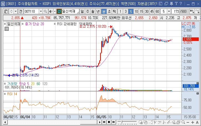Click the add indicator line icon

pos(197,11)
